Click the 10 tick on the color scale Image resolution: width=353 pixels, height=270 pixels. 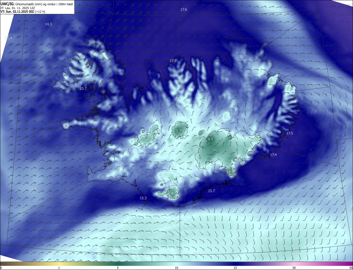[x=176, y=268]
